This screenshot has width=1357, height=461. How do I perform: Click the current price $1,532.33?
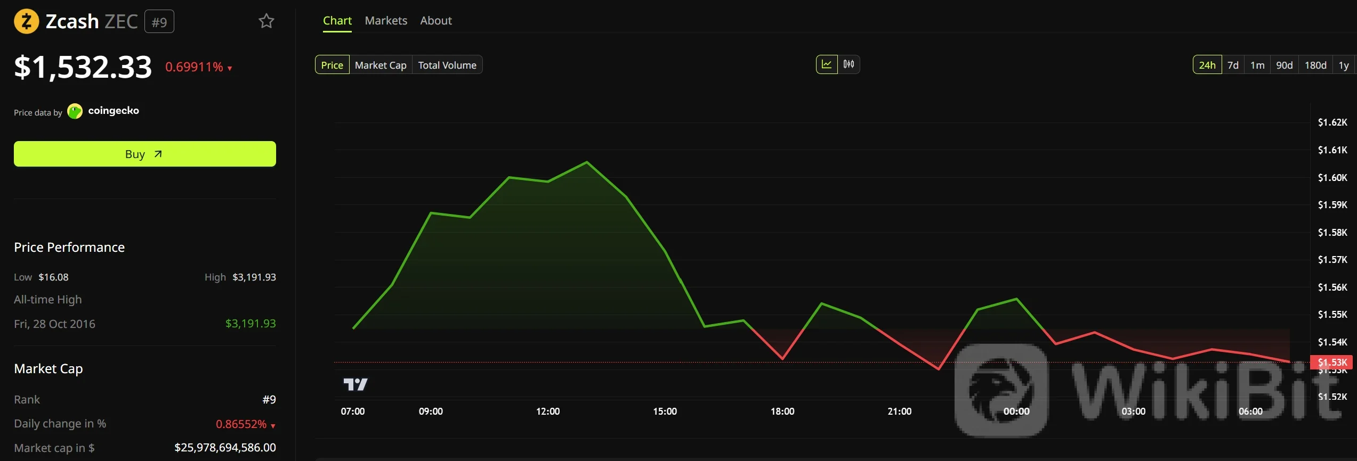[83, 67]
